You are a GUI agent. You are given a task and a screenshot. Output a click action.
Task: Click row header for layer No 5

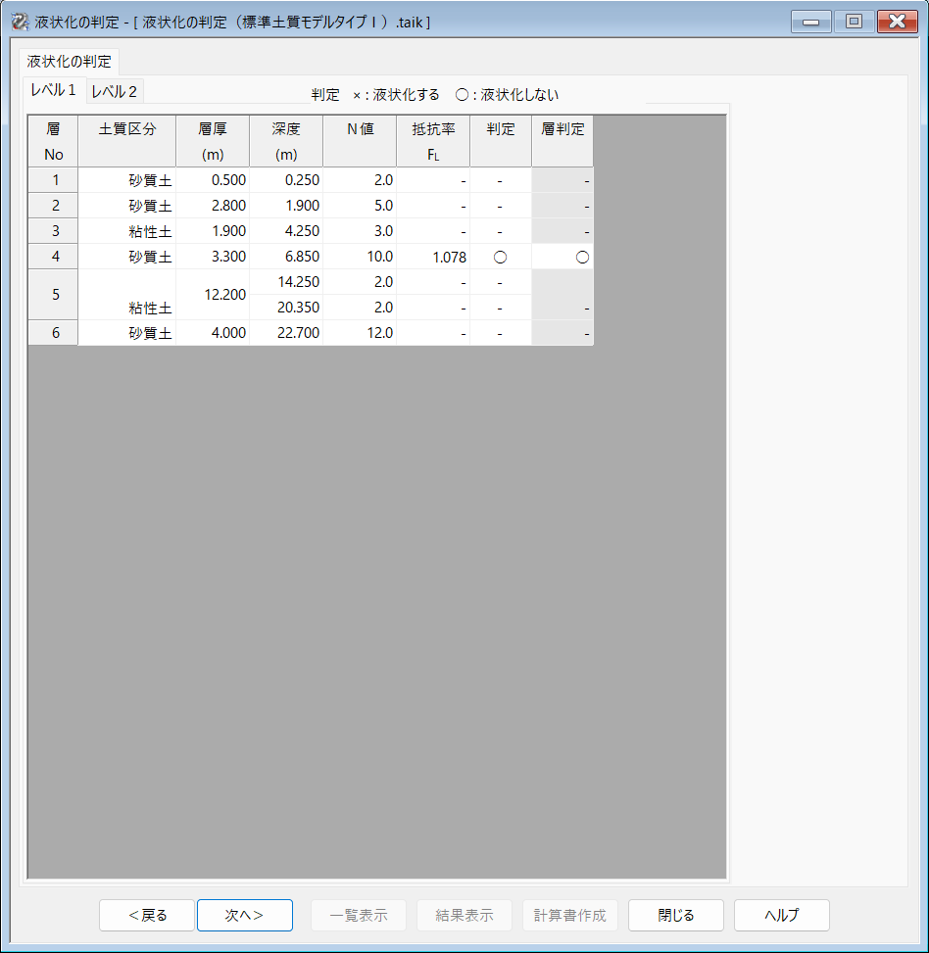54,295
